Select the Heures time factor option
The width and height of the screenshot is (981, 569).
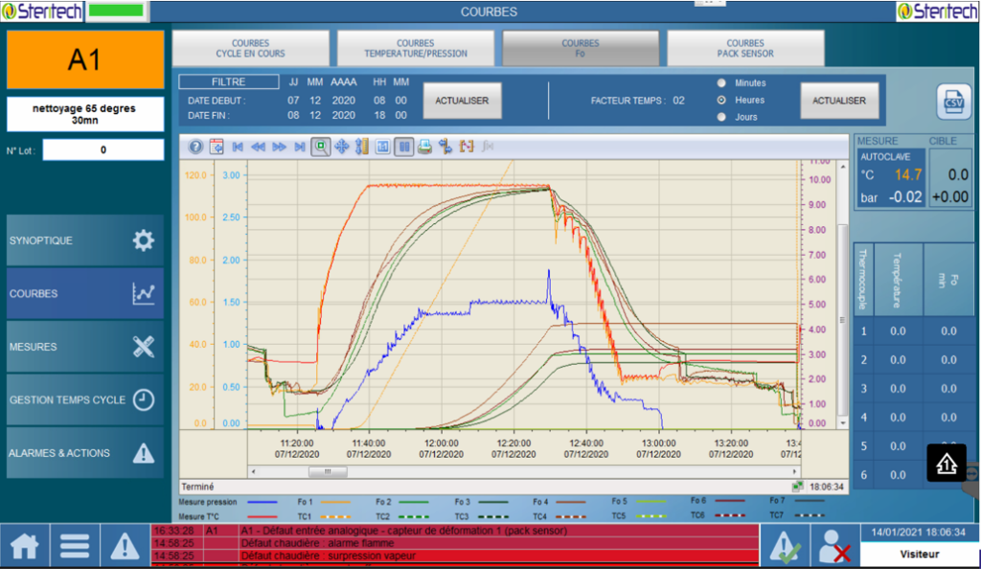721,100
